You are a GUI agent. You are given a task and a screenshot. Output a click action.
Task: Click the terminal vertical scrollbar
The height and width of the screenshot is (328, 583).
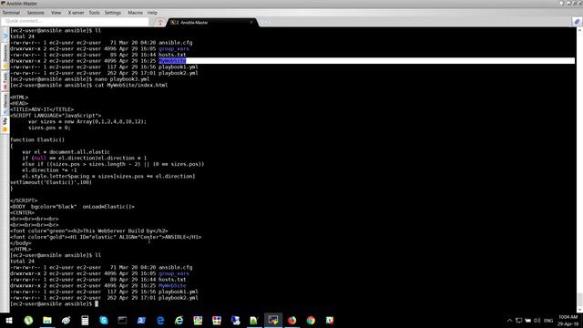[579, 169]
